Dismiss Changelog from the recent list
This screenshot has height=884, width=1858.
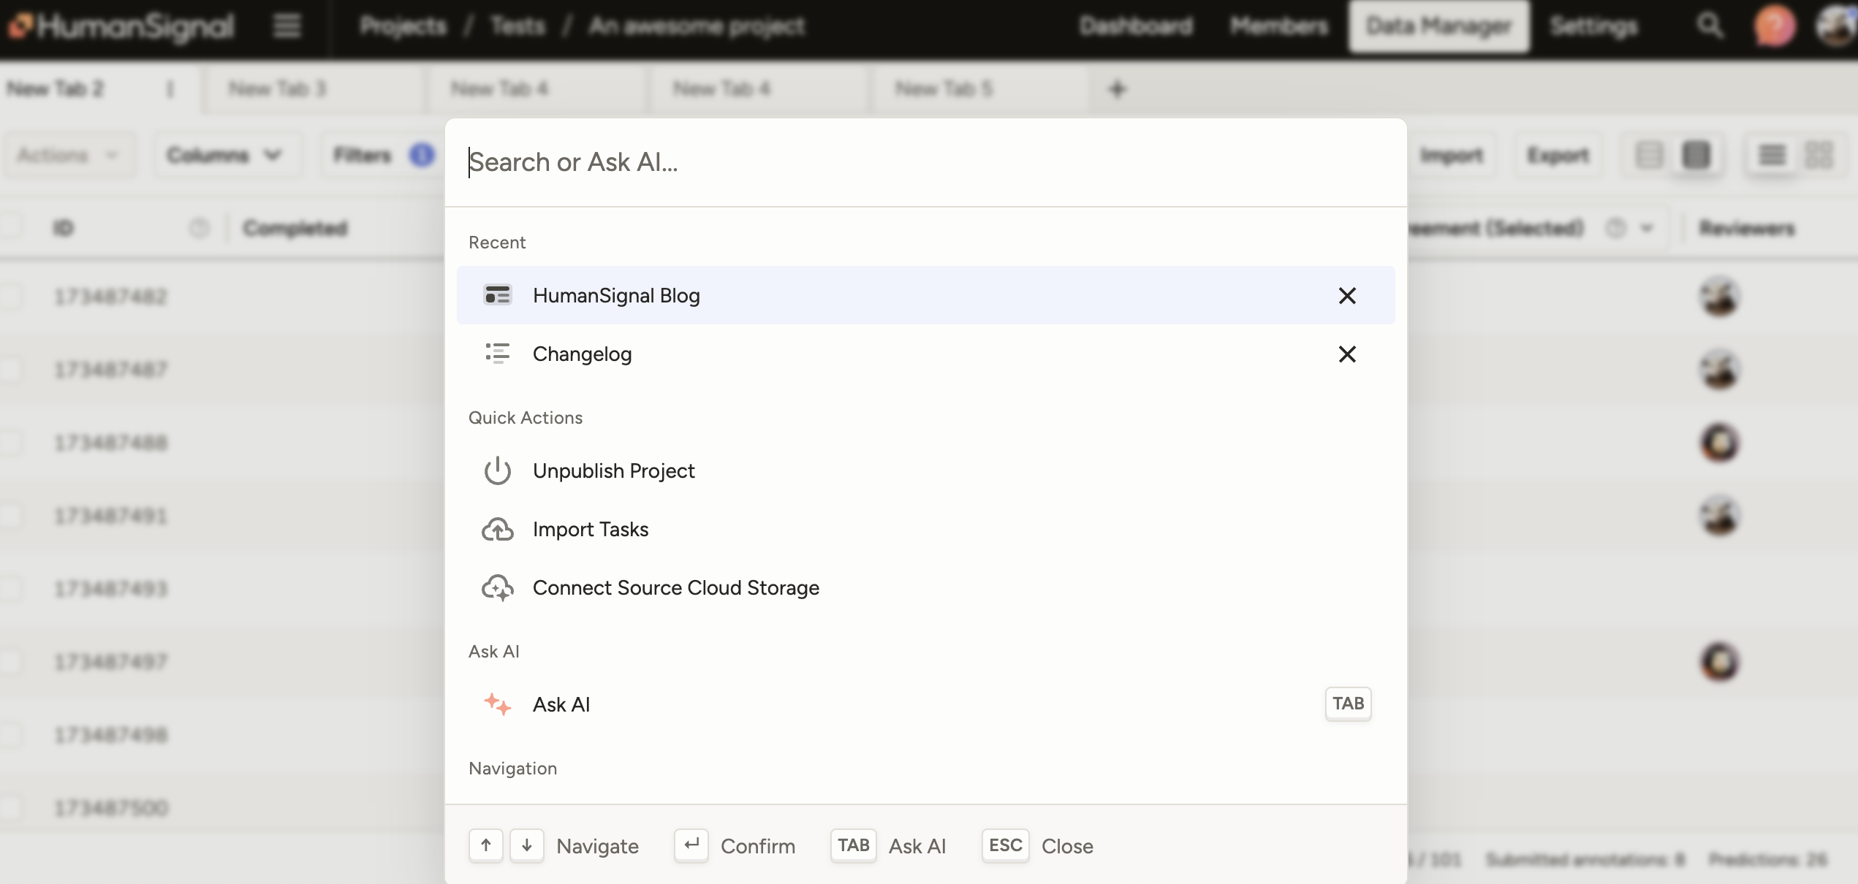tap(1347, 354)
